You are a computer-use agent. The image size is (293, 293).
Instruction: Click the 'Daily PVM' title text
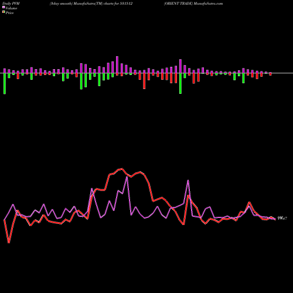(11, 4)
